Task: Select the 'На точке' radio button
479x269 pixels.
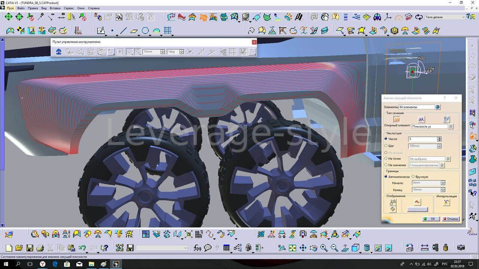Action: point(386,159)
